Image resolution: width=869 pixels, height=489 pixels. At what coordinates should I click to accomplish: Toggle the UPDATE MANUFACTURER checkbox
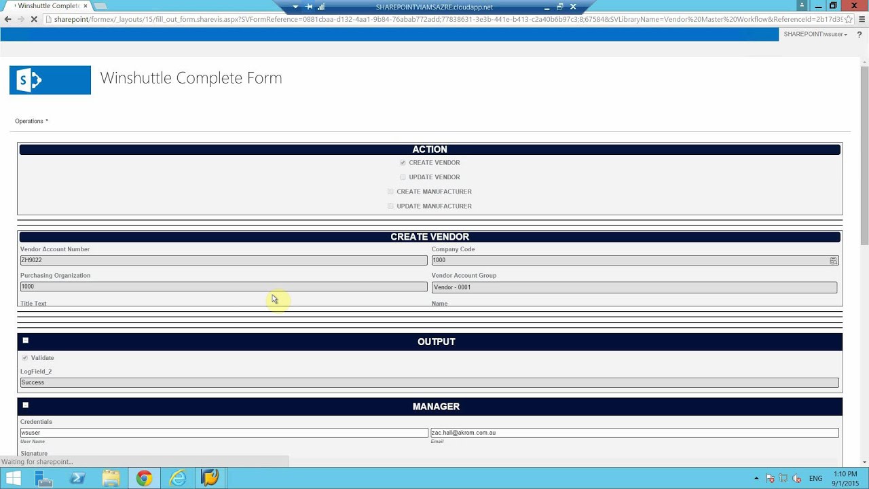[390, 206]
